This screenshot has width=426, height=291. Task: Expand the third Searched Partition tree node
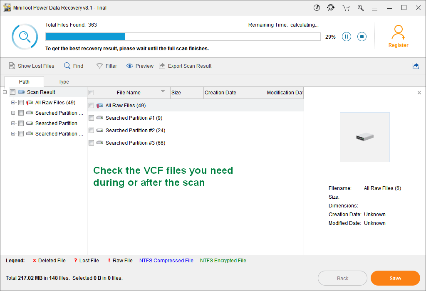[x=13, y=133]
